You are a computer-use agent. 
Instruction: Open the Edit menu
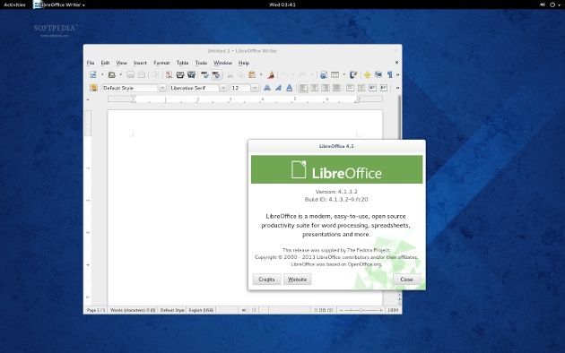pyautogui.click(x=105, y=63)
